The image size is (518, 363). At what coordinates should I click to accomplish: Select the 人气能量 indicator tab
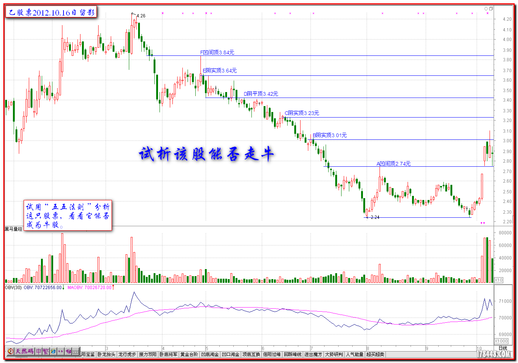pyautogui.click(x=354, y=354)
